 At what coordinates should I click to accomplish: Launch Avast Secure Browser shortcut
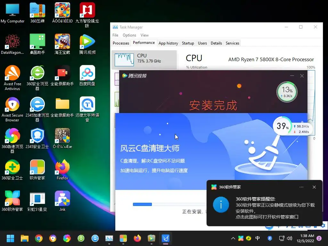[12, 109]
